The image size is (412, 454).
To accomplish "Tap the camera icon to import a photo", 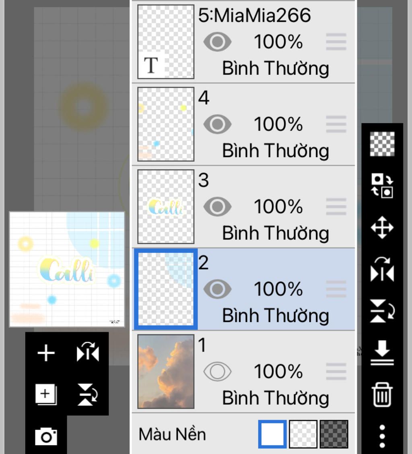I will pos(46,436).
